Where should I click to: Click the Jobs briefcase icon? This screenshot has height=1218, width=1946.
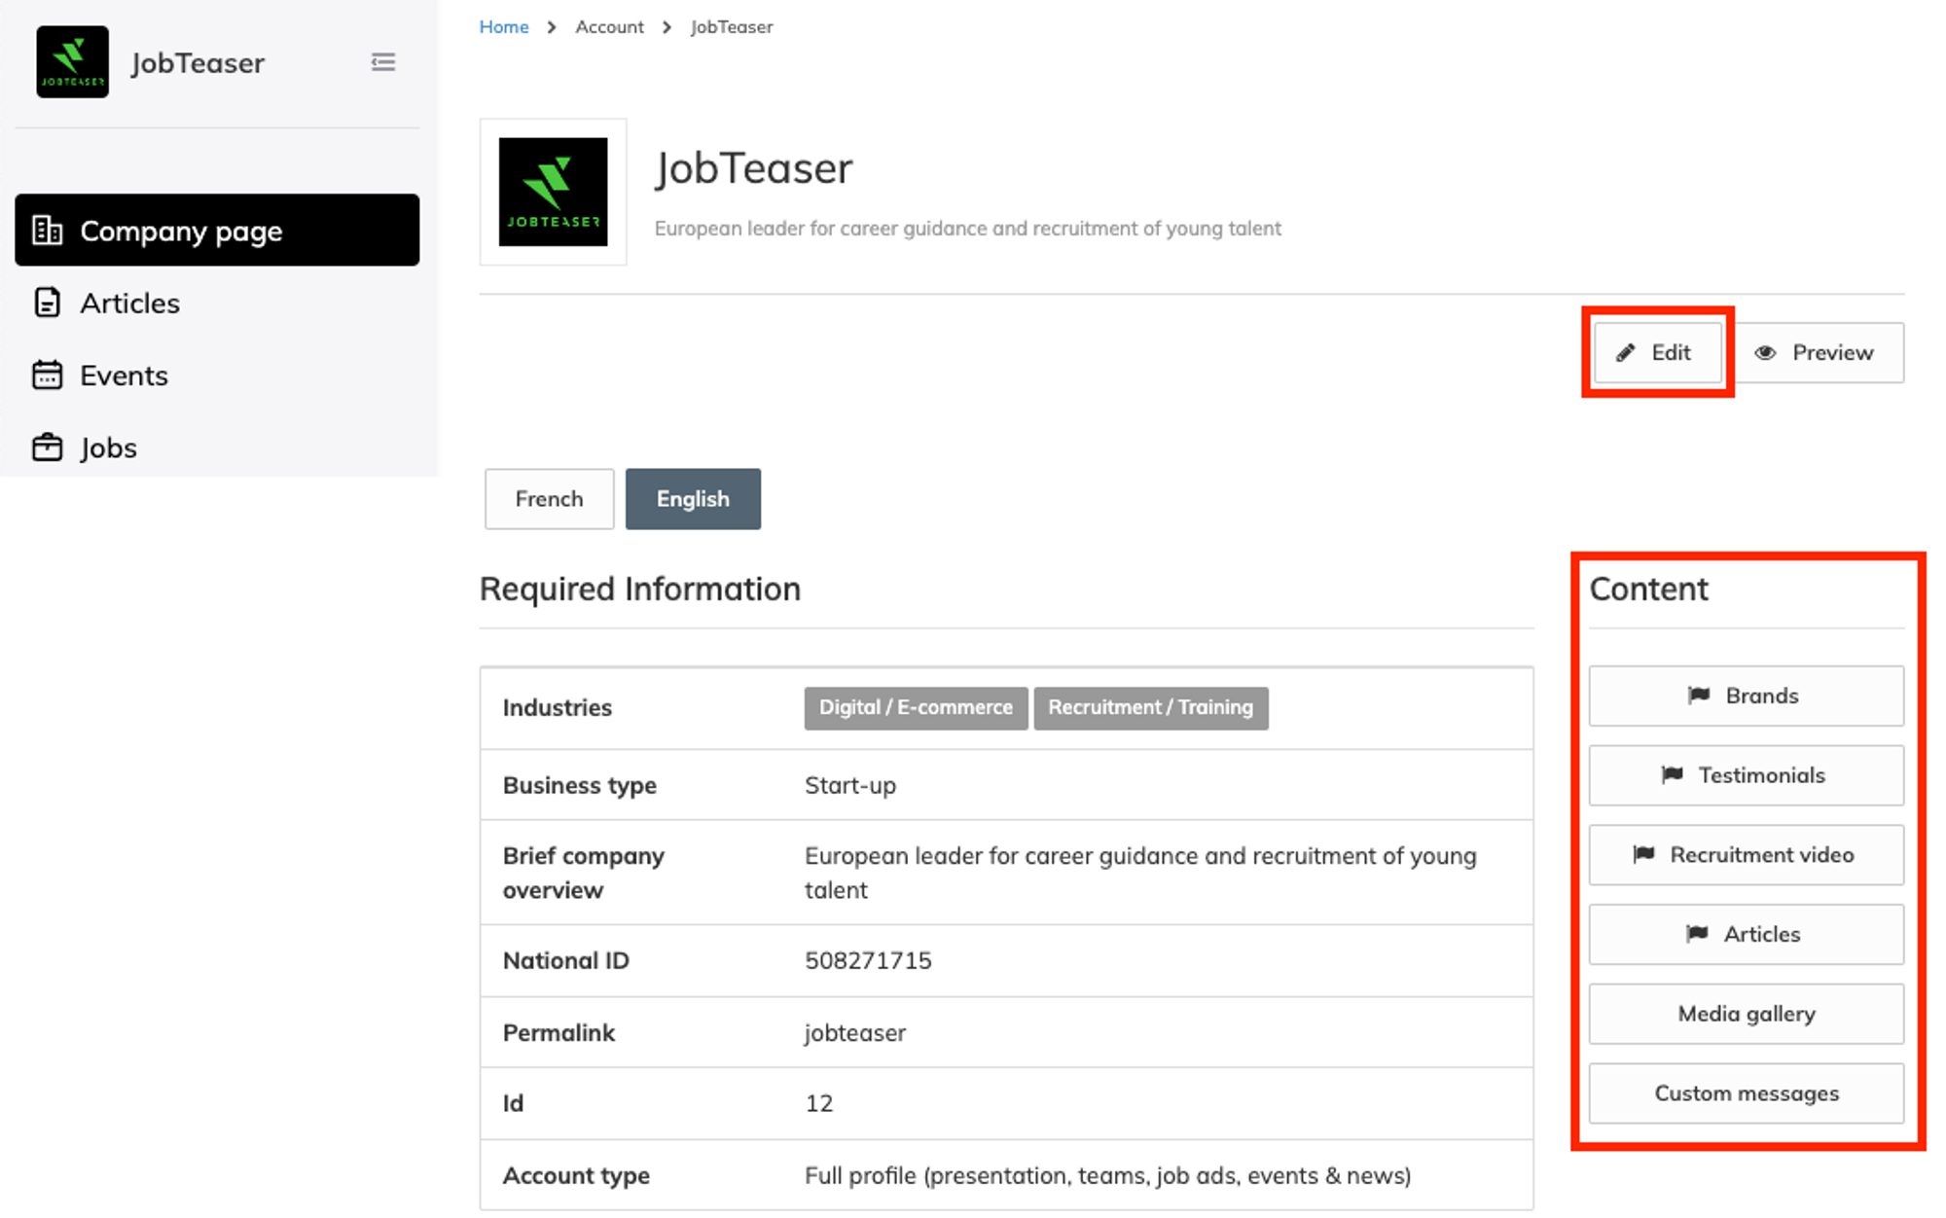coord(47,448)
